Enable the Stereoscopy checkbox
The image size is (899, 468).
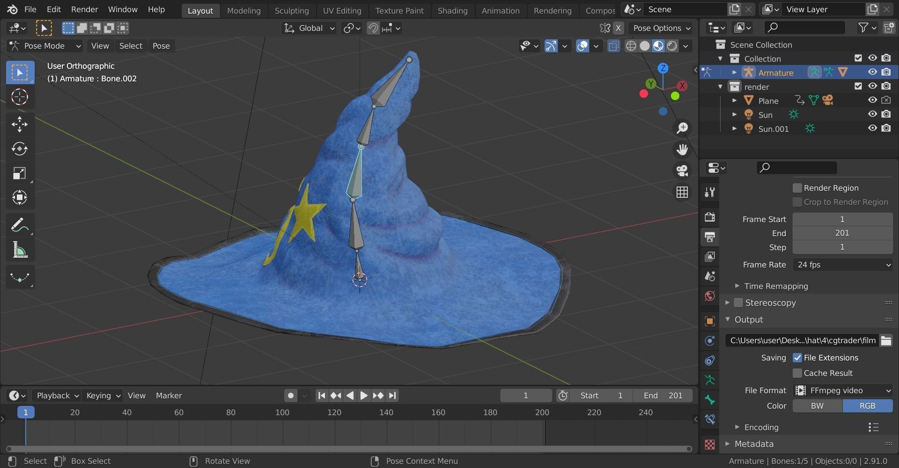pyautogui.click(x=738, y=302)
